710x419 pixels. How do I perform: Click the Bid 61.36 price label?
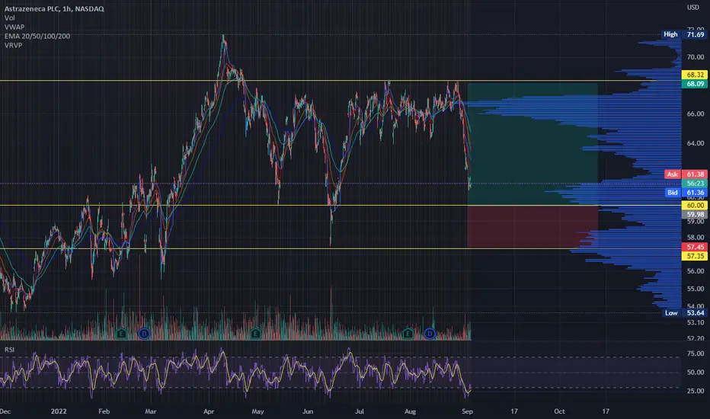click(x=686, y=193)
